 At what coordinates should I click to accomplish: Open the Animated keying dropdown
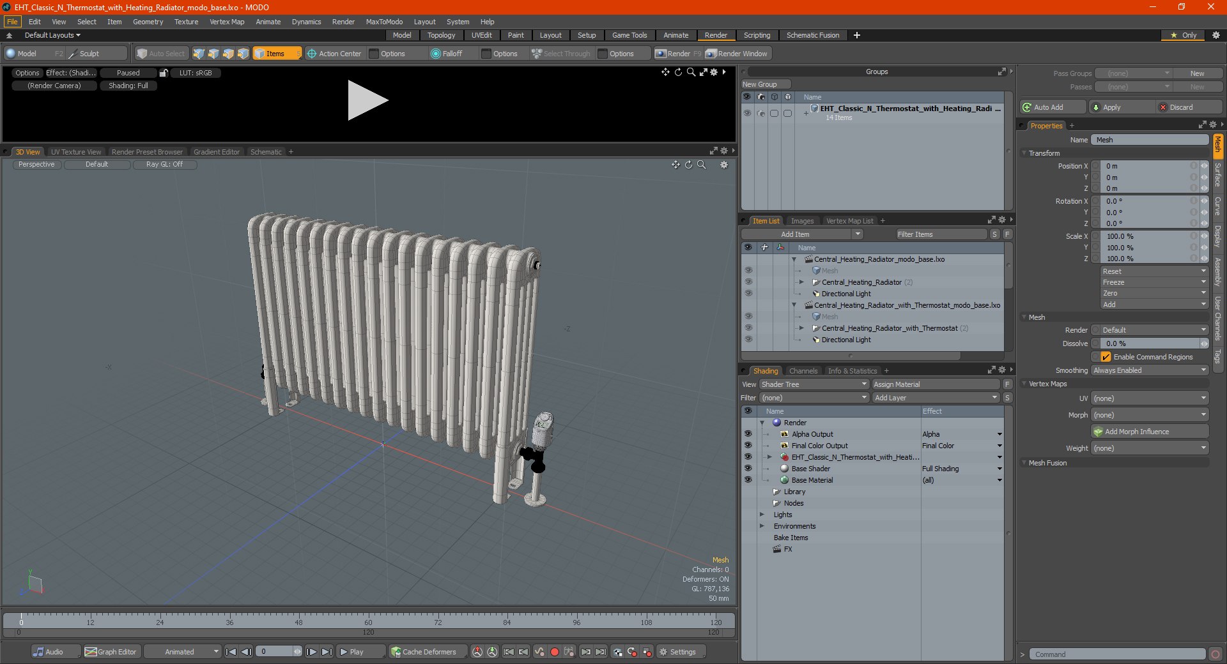coord(182,652)
